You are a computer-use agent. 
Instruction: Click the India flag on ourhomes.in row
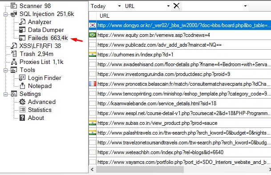[93, 55]
